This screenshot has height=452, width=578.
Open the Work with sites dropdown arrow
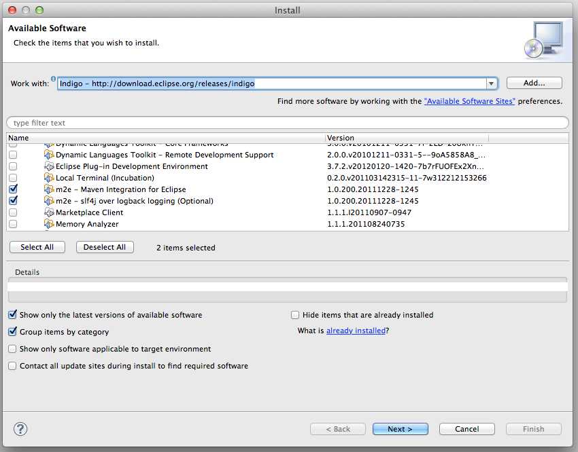[491, 83]
